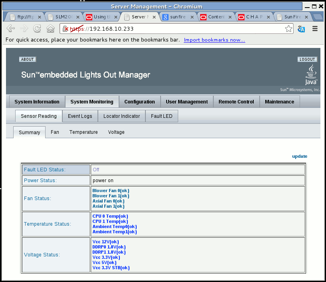Open 'Blower Fan 0(ok)' link
The height and width of the screenshot is (282, 326).
(x=111, y=191)
